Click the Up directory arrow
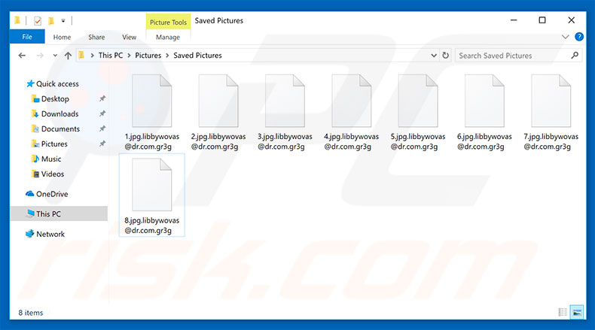 pos(68,56)
